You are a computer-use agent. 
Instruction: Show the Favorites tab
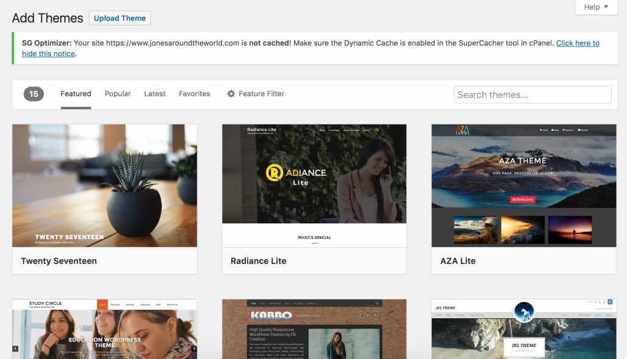coord(194,94)
